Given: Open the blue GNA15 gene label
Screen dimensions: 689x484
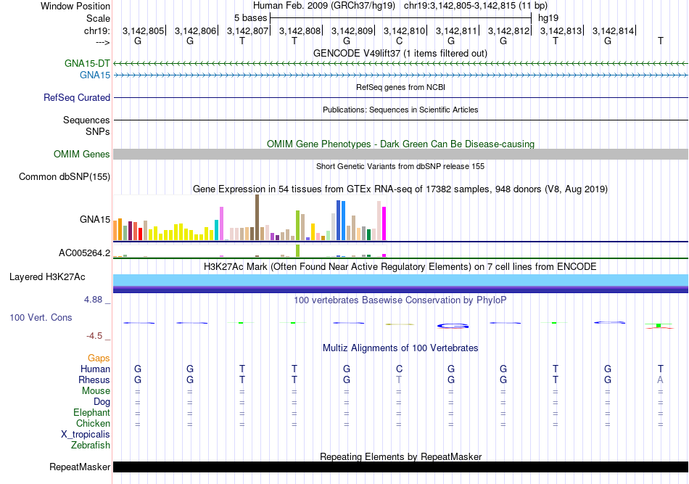Looking at the screenshot, I should click(95, 75).
